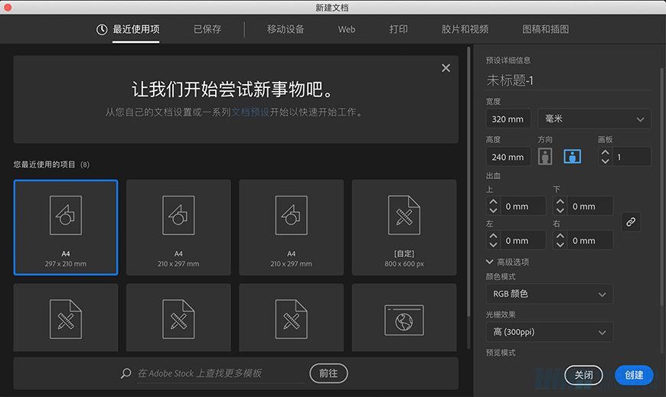Increase right bleed (右) value
The height and width of the screenshot is (397, 666).
tap(560, 236)
